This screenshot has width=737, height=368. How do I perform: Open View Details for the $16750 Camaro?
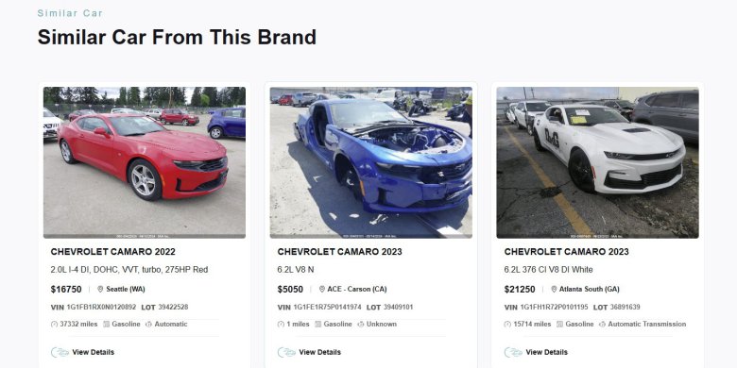click(93, 352)
